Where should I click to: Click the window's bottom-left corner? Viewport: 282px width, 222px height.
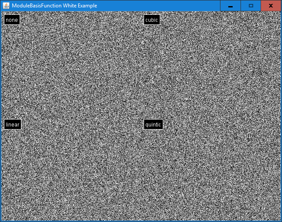pos(1,221)
